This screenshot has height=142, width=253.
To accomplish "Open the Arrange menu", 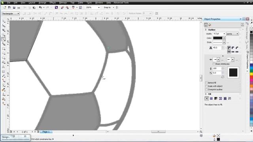I will [x=42, y=3].
